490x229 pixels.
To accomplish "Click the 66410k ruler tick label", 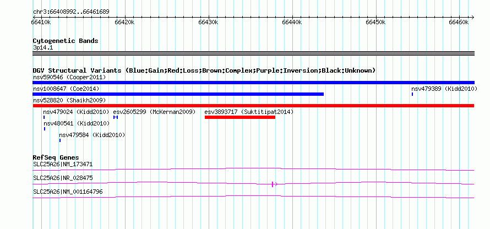I will coord(41,22).
